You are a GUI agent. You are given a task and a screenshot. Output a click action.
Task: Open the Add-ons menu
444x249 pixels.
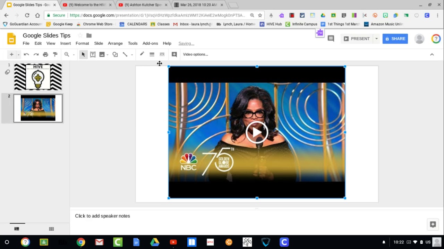(150, 43)
